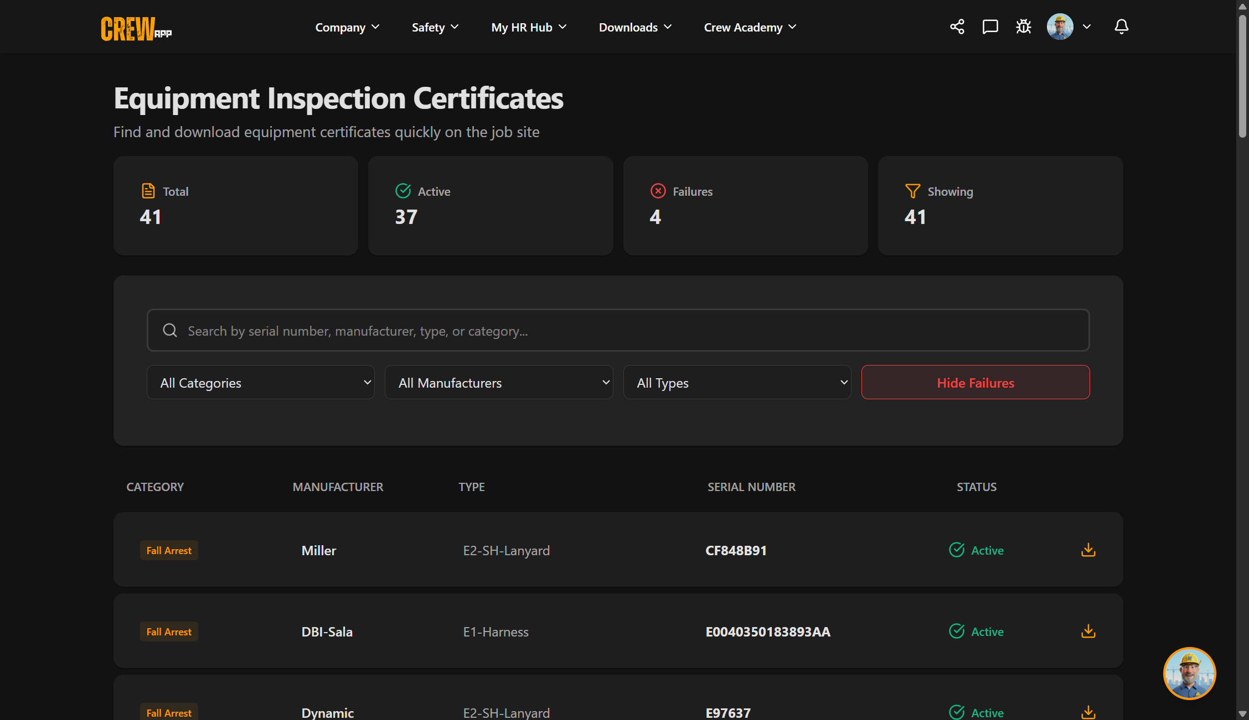Open the notifications bell

point(1121,27)
